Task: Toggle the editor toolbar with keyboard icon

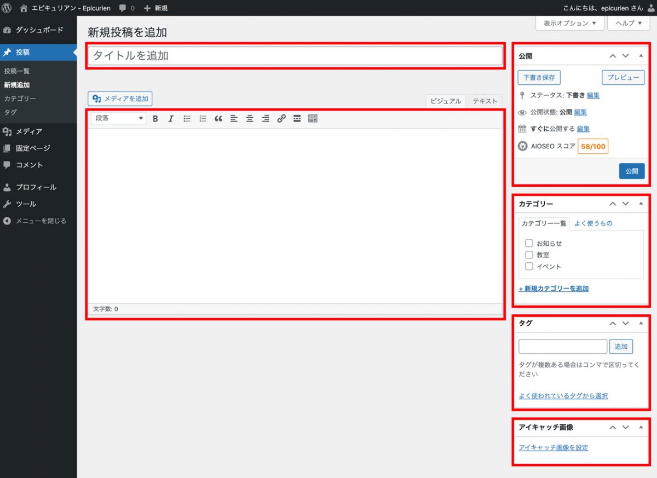Action: point(313,118)
